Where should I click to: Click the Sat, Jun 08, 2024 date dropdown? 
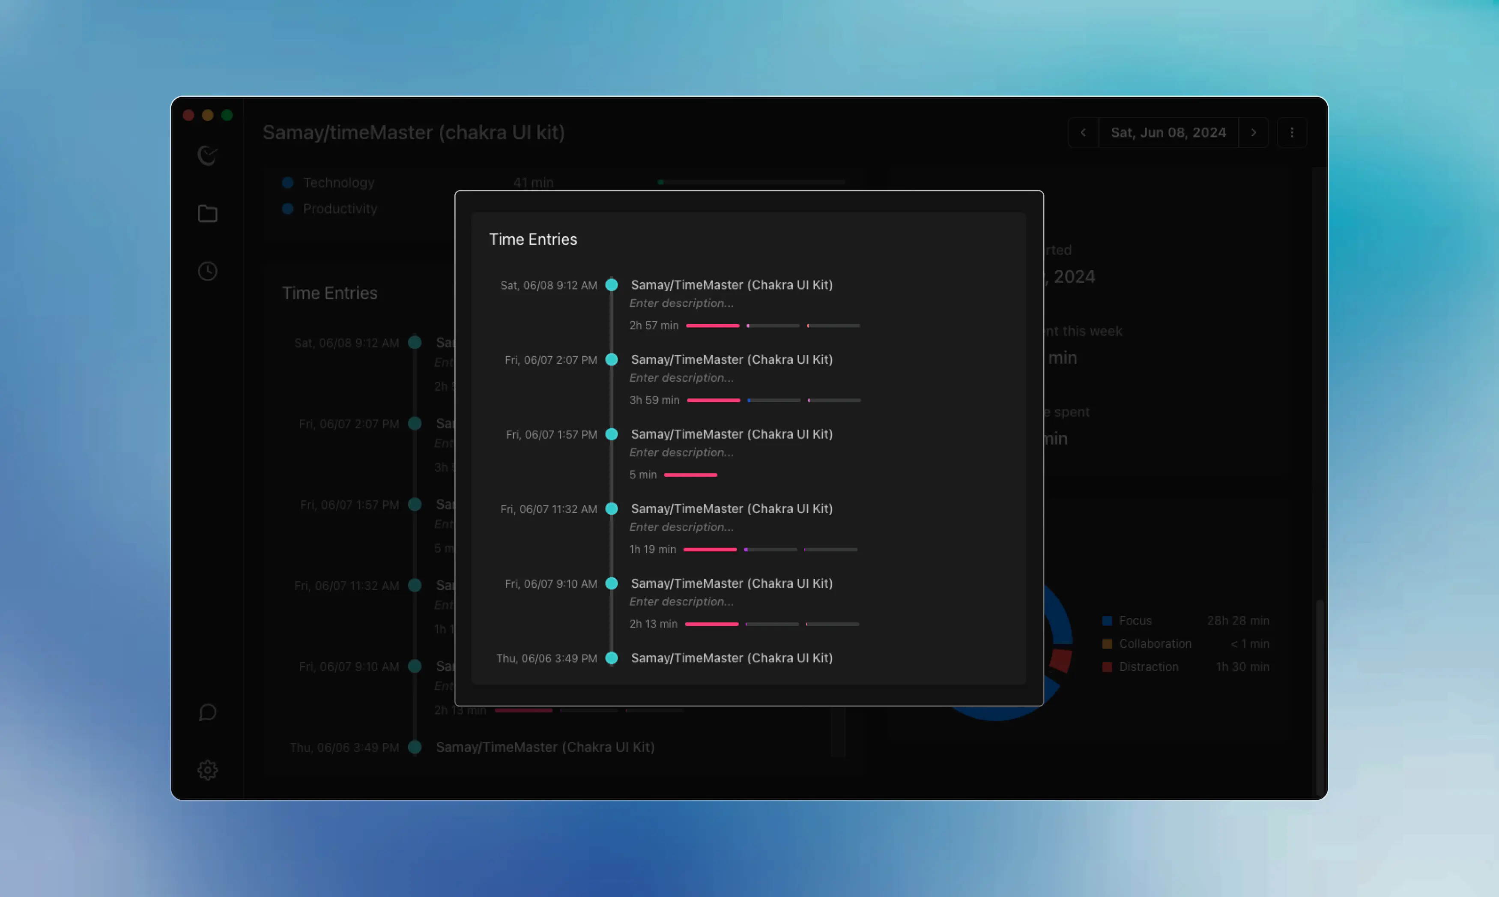tap(1168, 132)
